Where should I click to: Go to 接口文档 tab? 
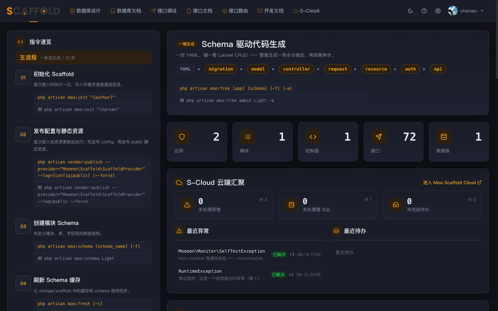(x=199, y=11)
